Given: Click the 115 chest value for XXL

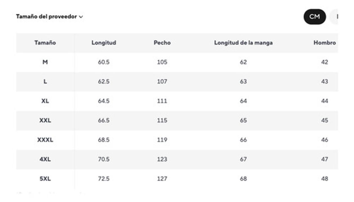Looking at the screenshot, I should (162, 120).
